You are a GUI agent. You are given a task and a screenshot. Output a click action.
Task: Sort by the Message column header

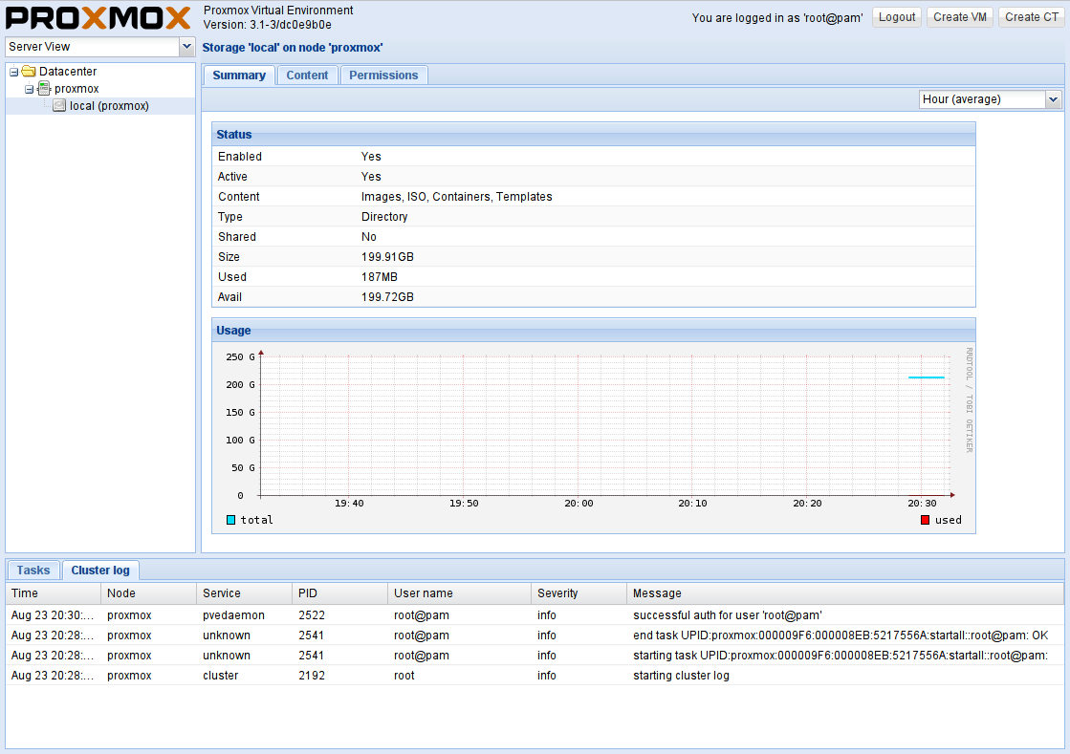[845, 593]
